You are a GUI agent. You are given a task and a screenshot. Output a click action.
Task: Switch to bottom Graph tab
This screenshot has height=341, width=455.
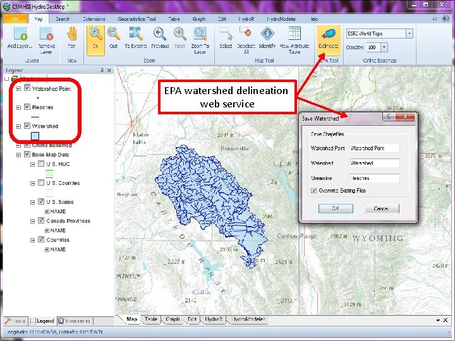coord(173,319)
